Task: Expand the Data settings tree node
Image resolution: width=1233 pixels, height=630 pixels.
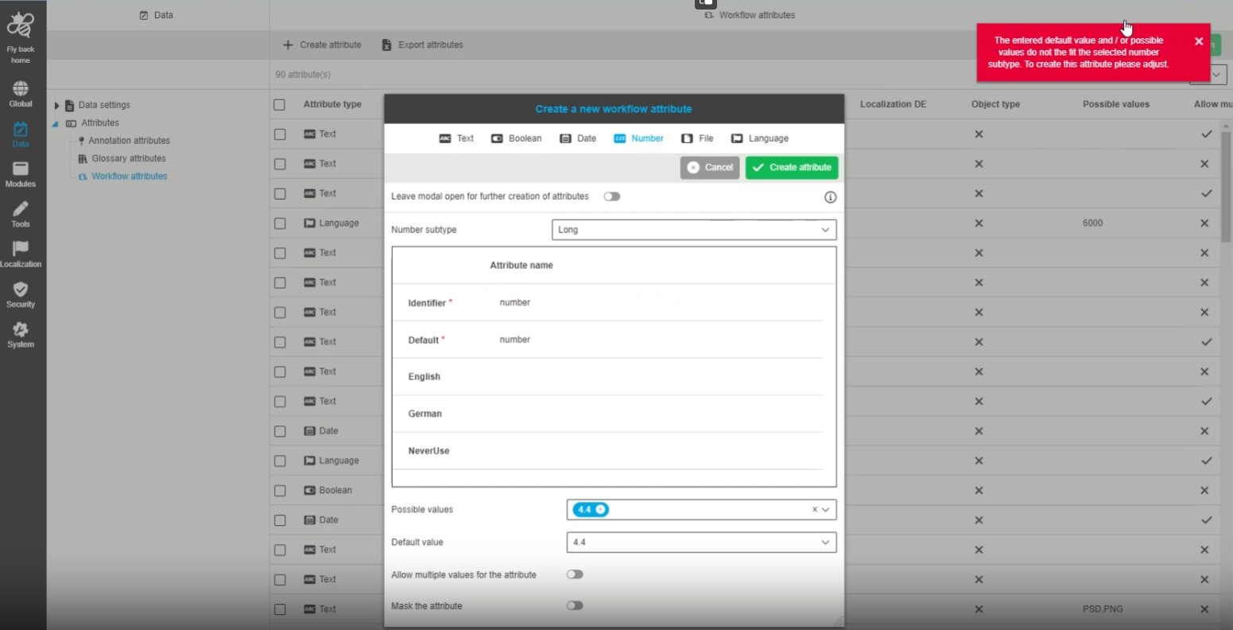Action: click(x=57, y=105)
